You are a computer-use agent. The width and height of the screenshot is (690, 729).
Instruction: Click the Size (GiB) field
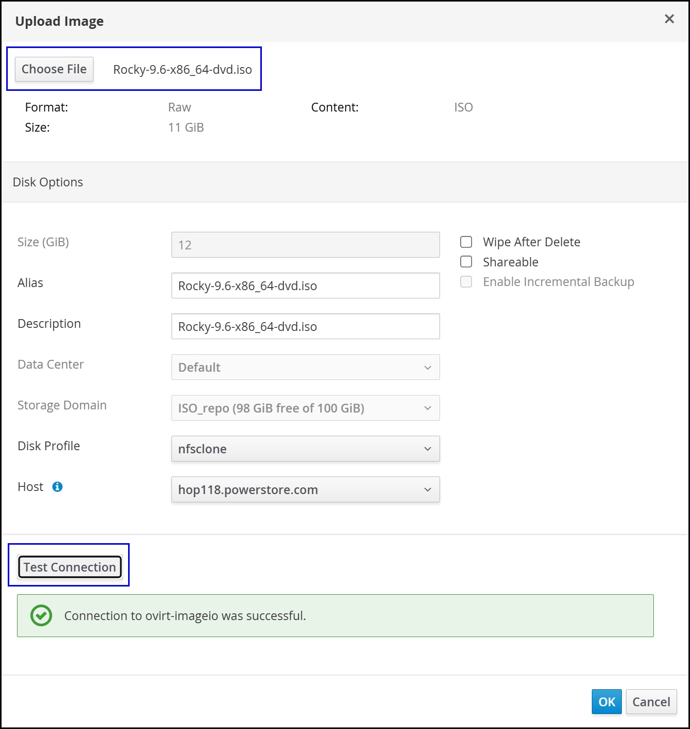306,245
